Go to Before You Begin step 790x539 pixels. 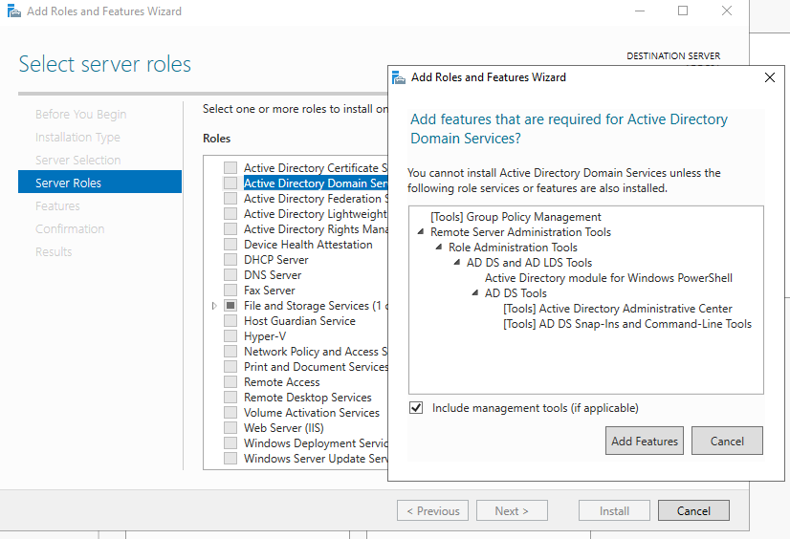[x=80, y=115]
